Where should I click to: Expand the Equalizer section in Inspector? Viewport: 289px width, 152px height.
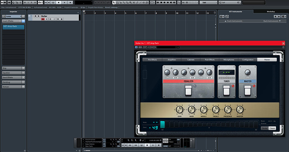point(12,73)
